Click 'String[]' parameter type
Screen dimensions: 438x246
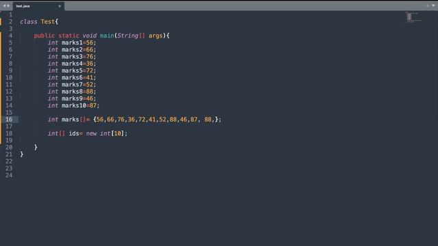pyautogui.click(x=131, y=36)
